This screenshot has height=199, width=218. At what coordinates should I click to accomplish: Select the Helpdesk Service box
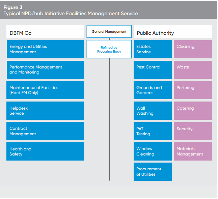(45, 111)
